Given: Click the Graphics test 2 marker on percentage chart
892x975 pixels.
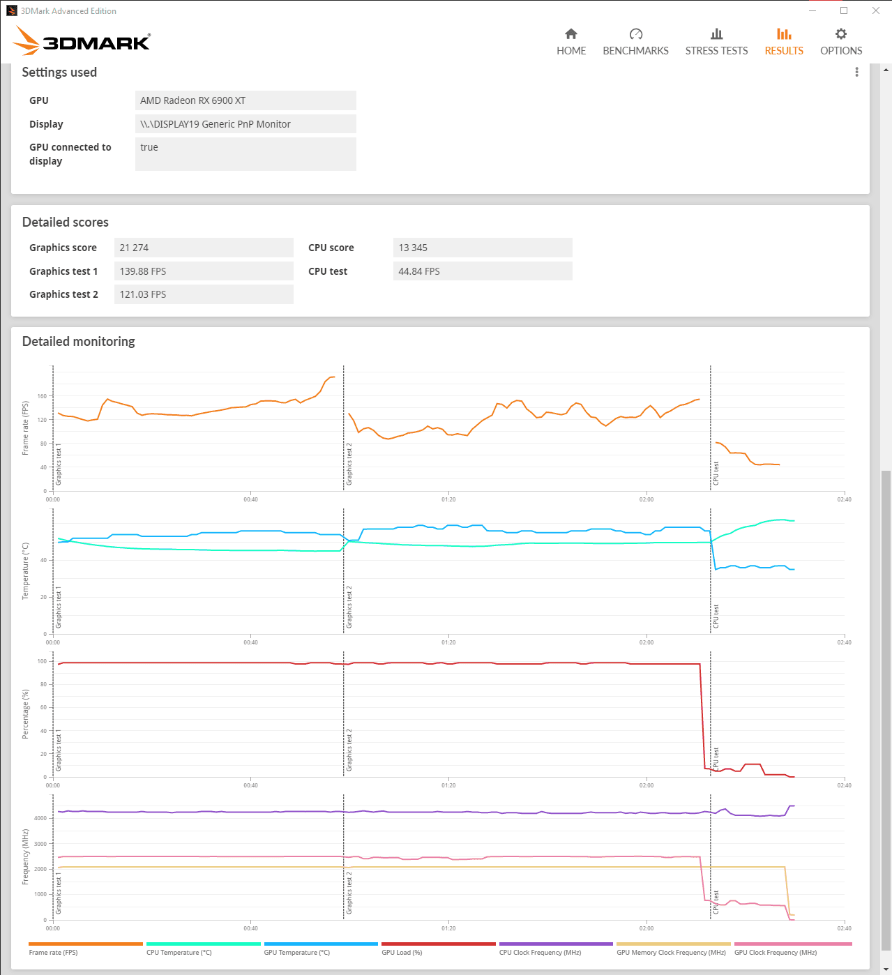Looking at the screenshot, I should pos(349,750).
